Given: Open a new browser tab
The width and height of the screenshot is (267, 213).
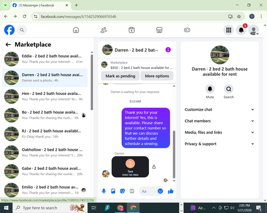Looking at the screenshot, I should click(x=76, y=5).
